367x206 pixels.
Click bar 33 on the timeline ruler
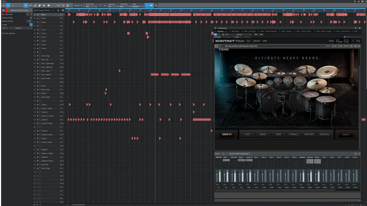point(151,10)
